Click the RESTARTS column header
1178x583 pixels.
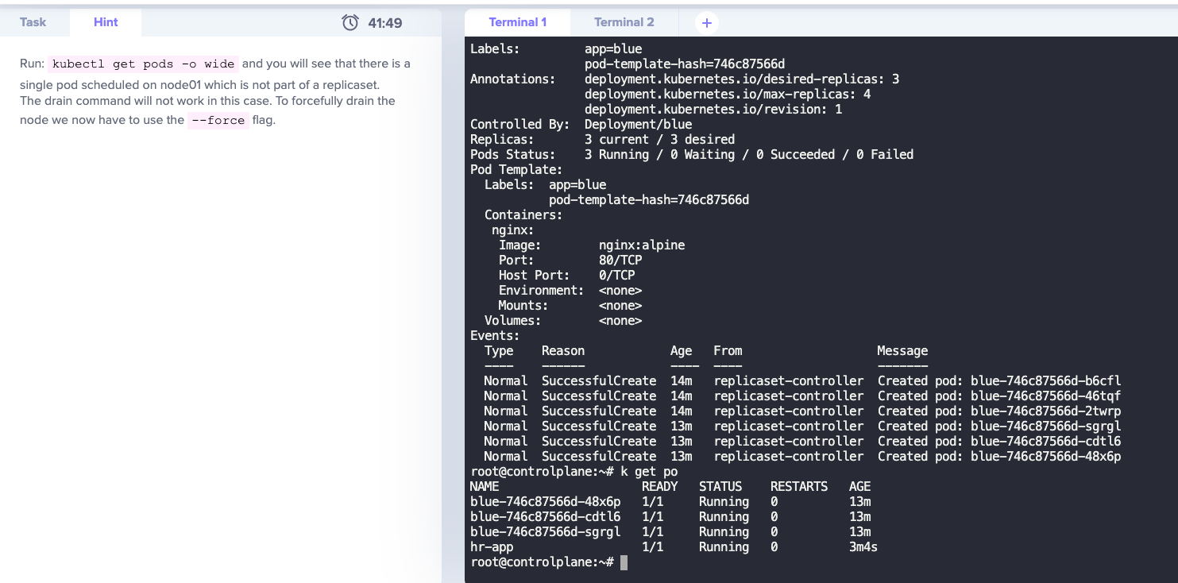click(x=798, y=487)
